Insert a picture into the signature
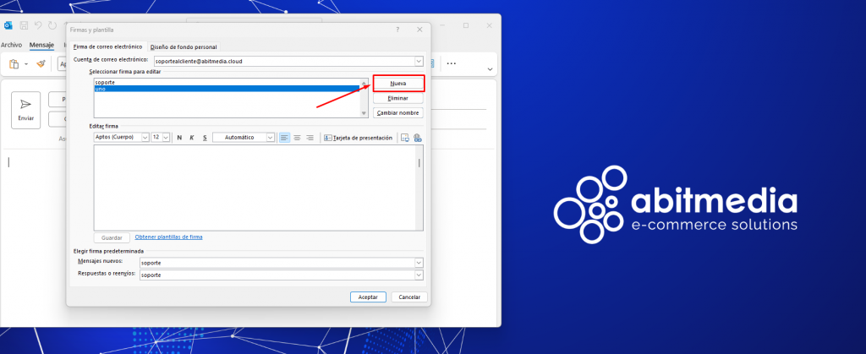The width and height of the screenshot is (866, 354). click(x=405, y=138)
